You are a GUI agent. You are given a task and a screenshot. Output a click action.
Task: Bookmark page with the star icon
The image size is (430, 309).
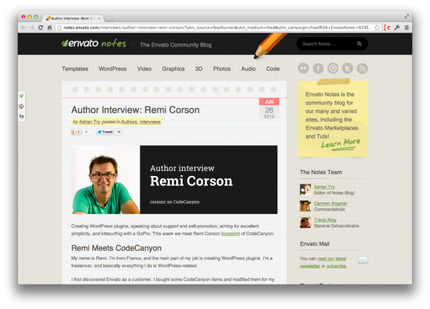pyautogui.click(x=377, y=28)
